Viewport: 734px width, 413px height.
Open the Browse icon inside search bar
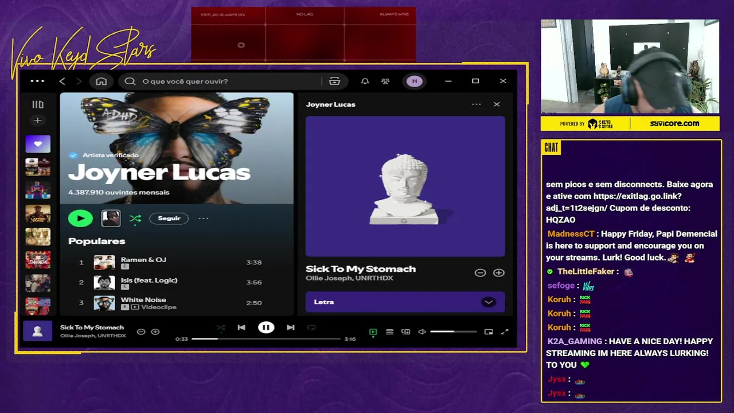(335, 81)
